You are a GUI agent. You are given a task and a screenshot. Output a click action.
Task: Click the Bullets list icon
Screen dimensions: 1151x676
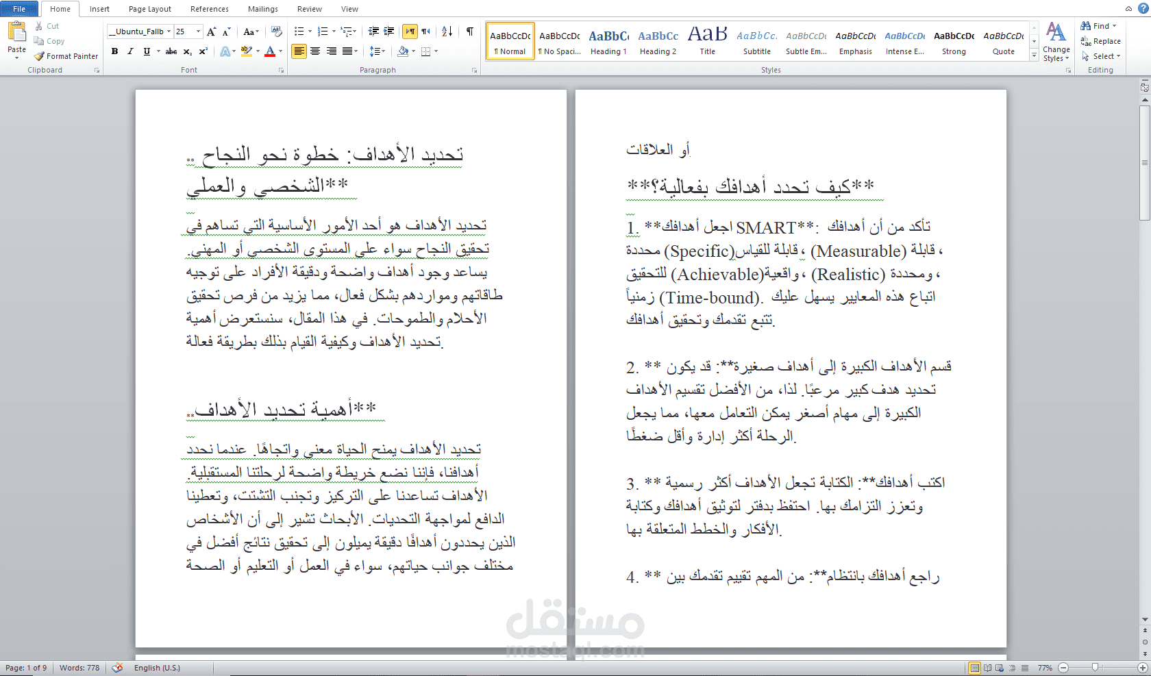299,32
